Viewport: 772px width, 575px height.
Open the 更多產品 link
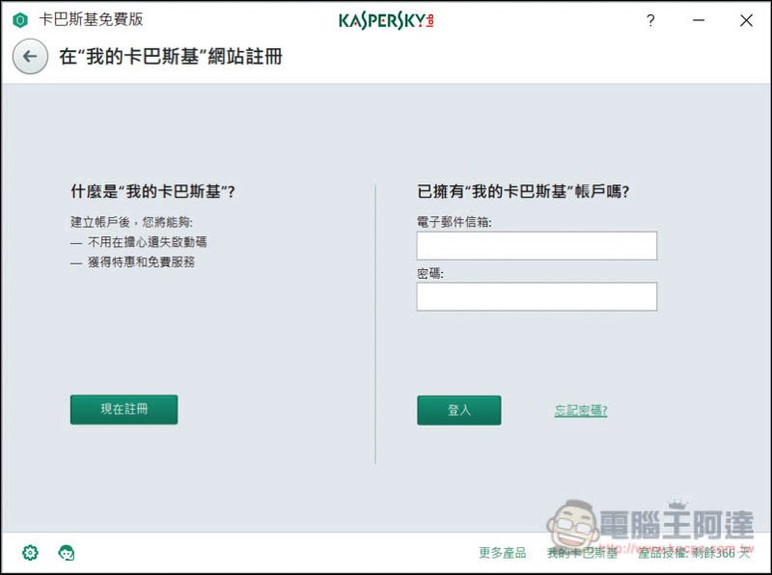(502, 553)
